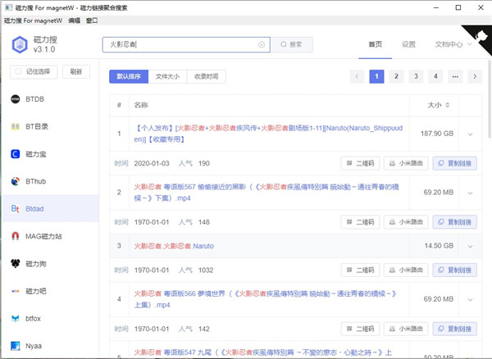492x359 pixels.
Task: Click the vertical scrollbar of the results
Action: pyautogui.click(x=490, y=100)
